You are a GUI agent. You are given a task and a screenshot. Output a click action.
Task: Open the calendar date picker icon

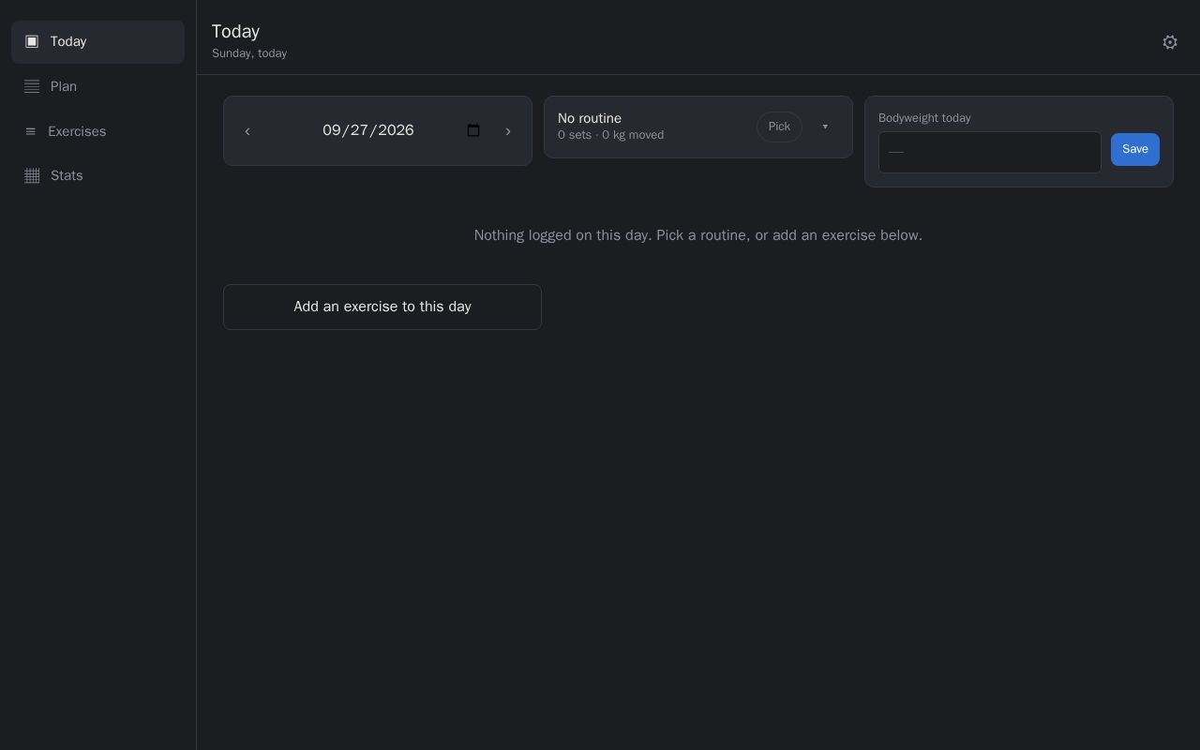(473, 130)
